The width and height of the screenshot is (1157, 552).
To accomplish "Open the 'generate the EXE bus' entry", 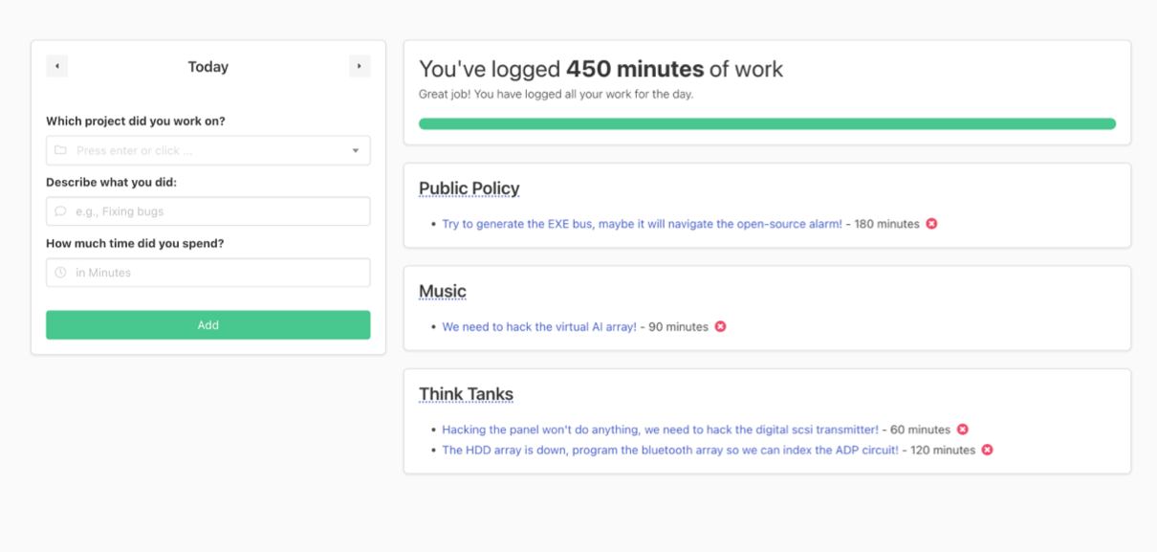I will [642, 224].
